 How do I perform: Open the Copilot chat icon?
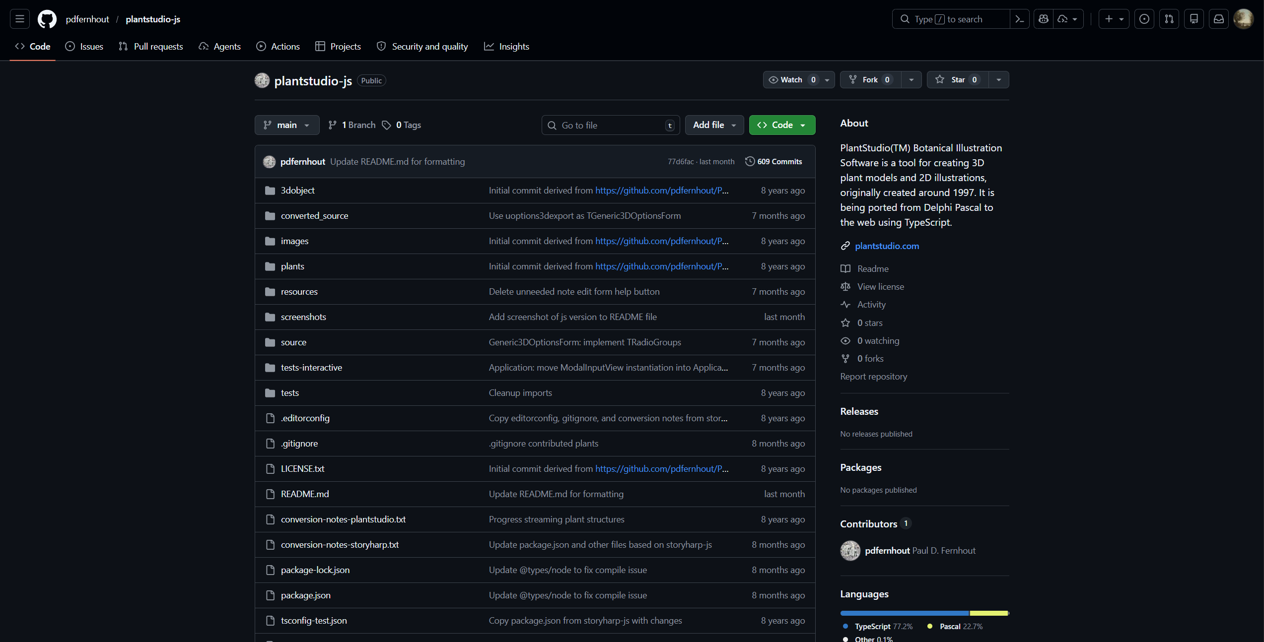pos(1044,19)
